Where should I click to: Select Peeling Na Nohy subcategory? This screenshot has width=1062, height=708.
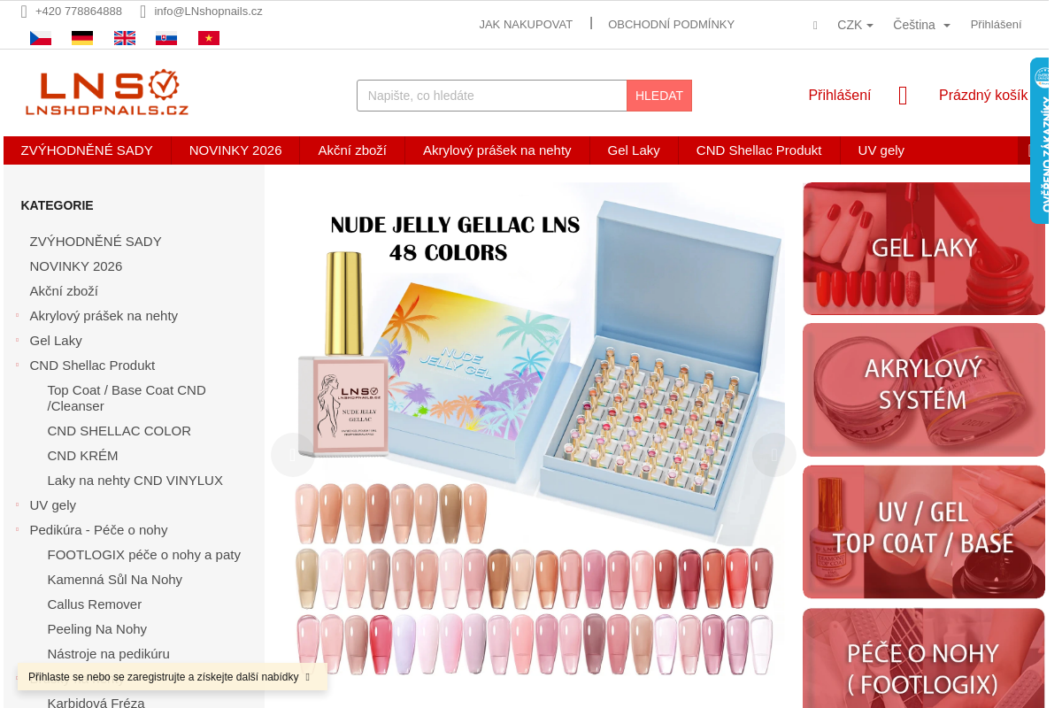pos(97,629)
